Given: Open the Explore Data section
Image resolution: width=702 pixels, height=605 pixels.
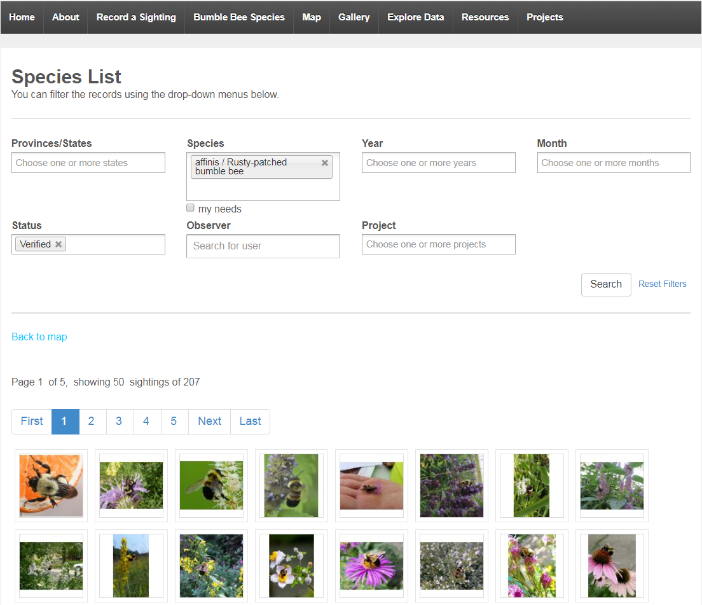Looking at the screenshot, I should point(415,17).
